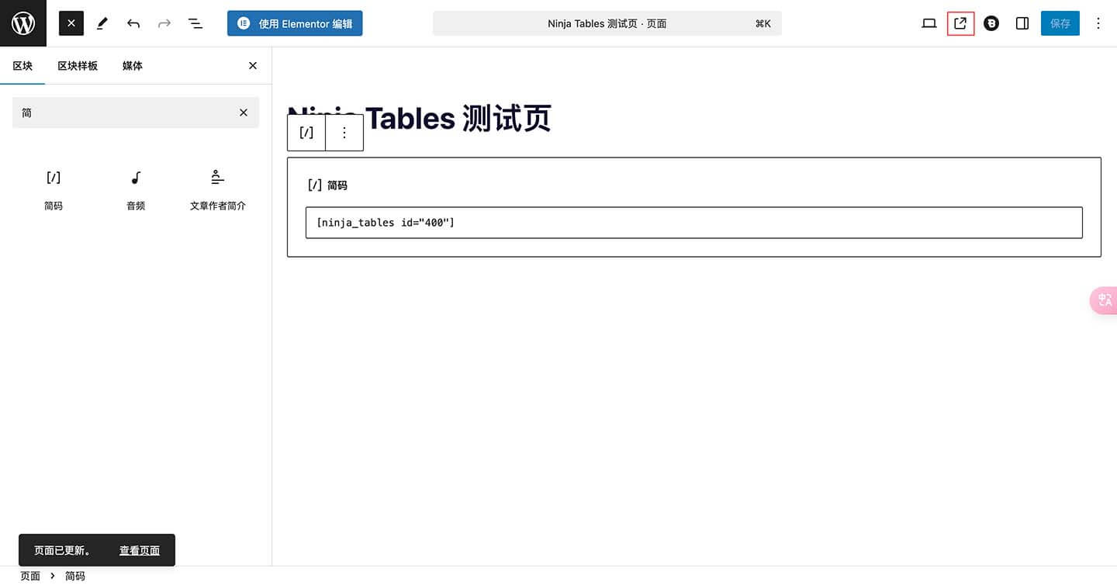Insert the 文章作者简介 block
The image size is (1117, 585).
pos(218,190)
